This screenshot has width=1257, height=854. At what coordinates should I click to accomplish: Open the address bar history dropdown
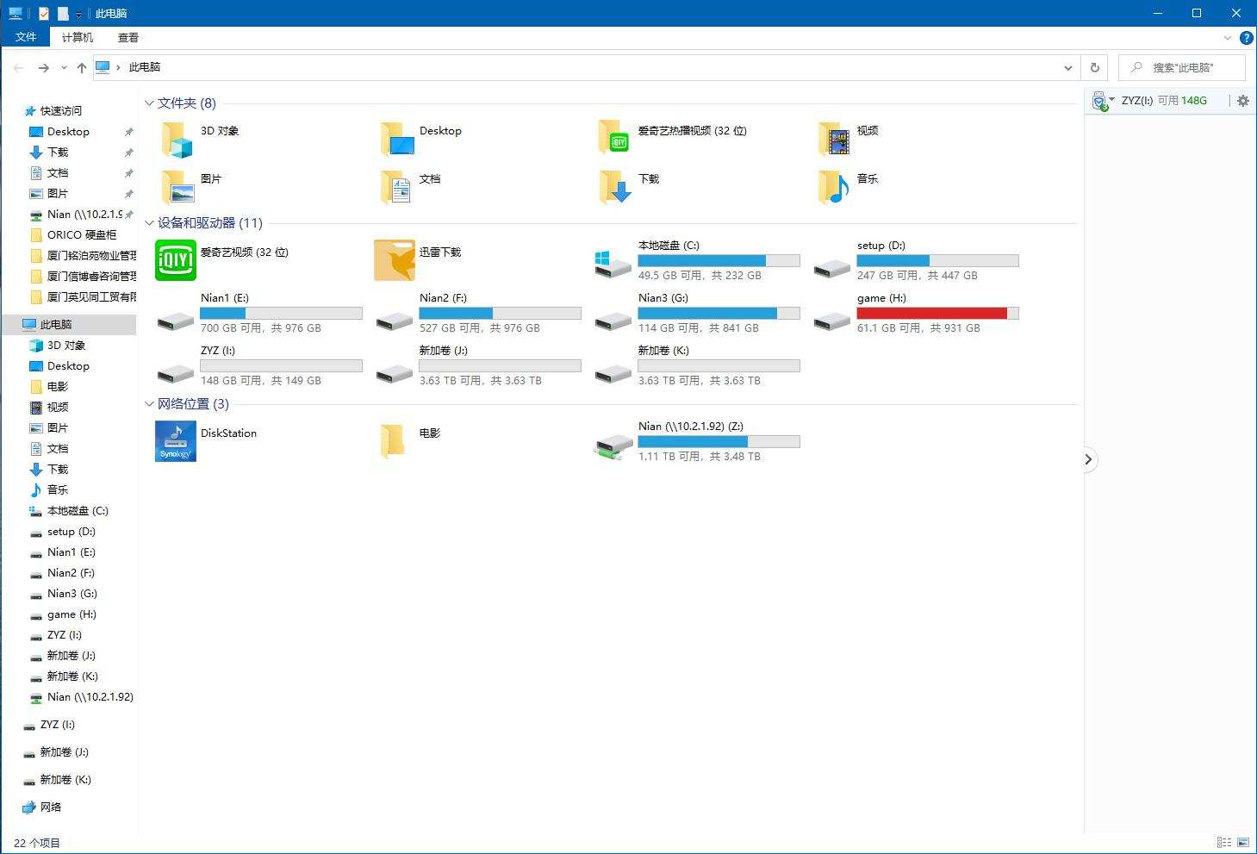pos(1068,67)
